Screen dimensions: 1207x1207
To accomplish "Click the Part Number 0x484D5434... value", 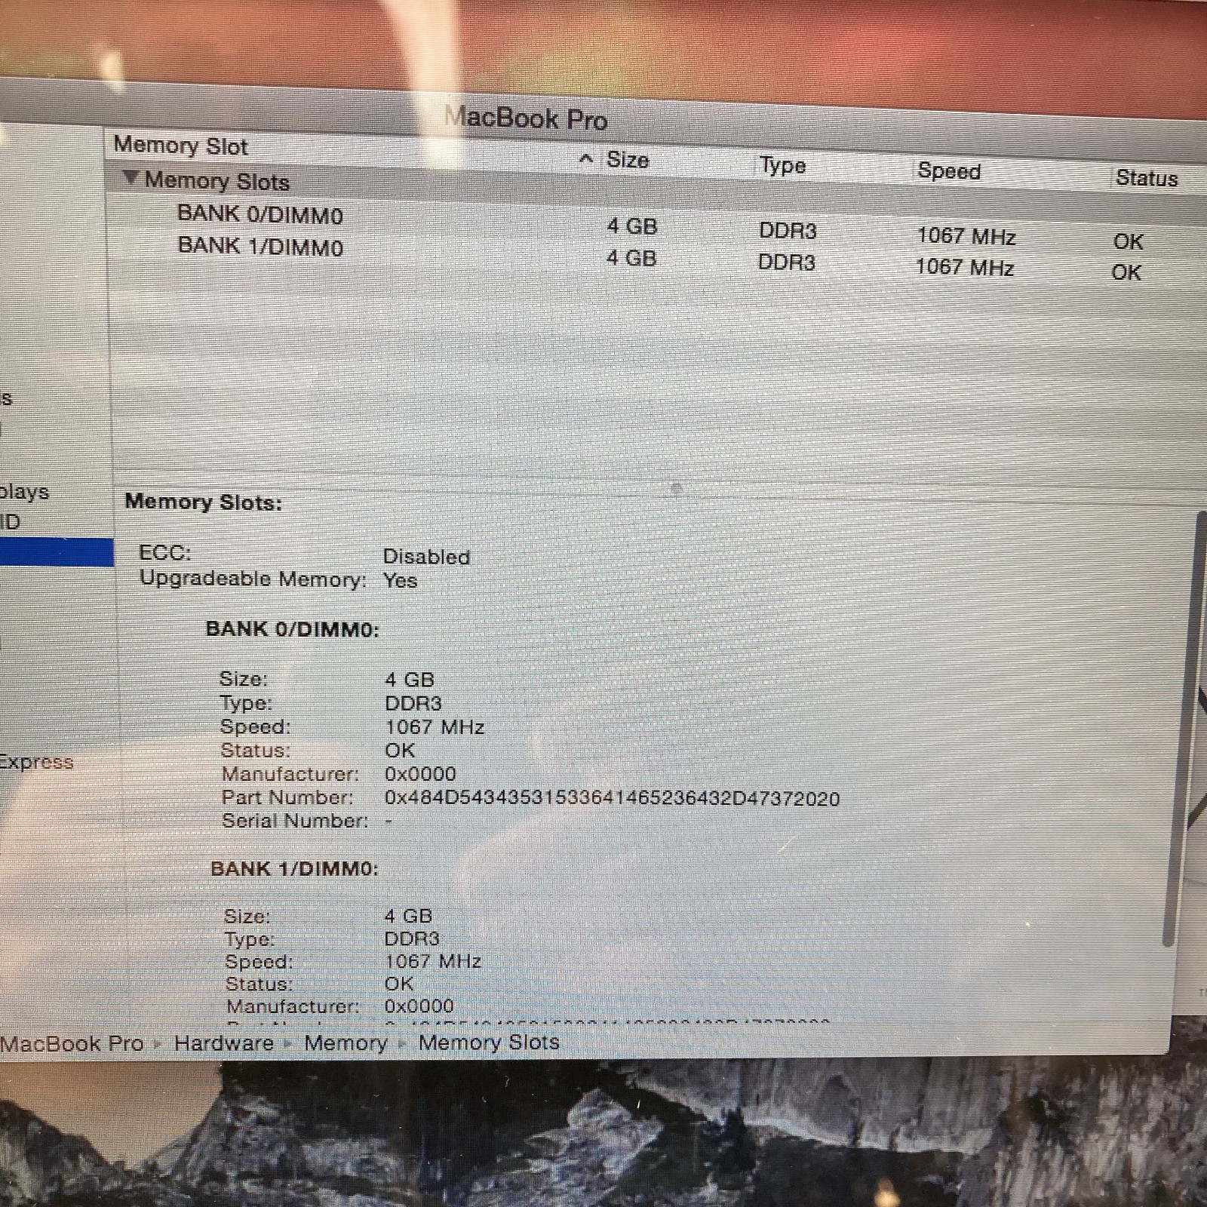I will 612,798.
